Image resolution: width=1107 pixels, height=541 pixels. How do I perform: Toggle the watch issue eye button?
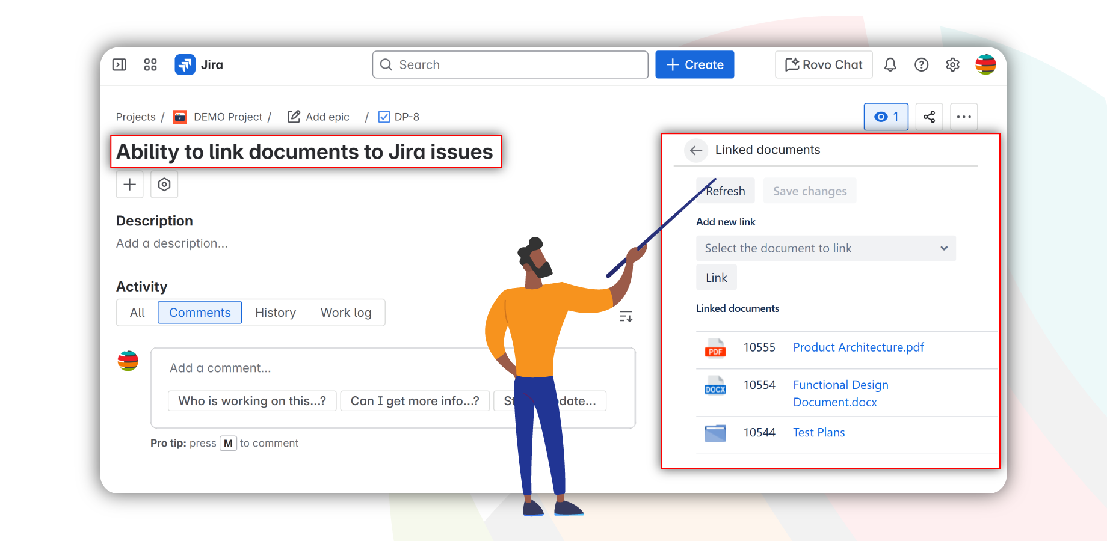(886, 117)
